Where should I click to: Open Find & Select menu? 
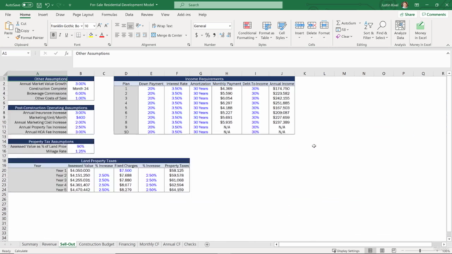(x=381, y=30)
